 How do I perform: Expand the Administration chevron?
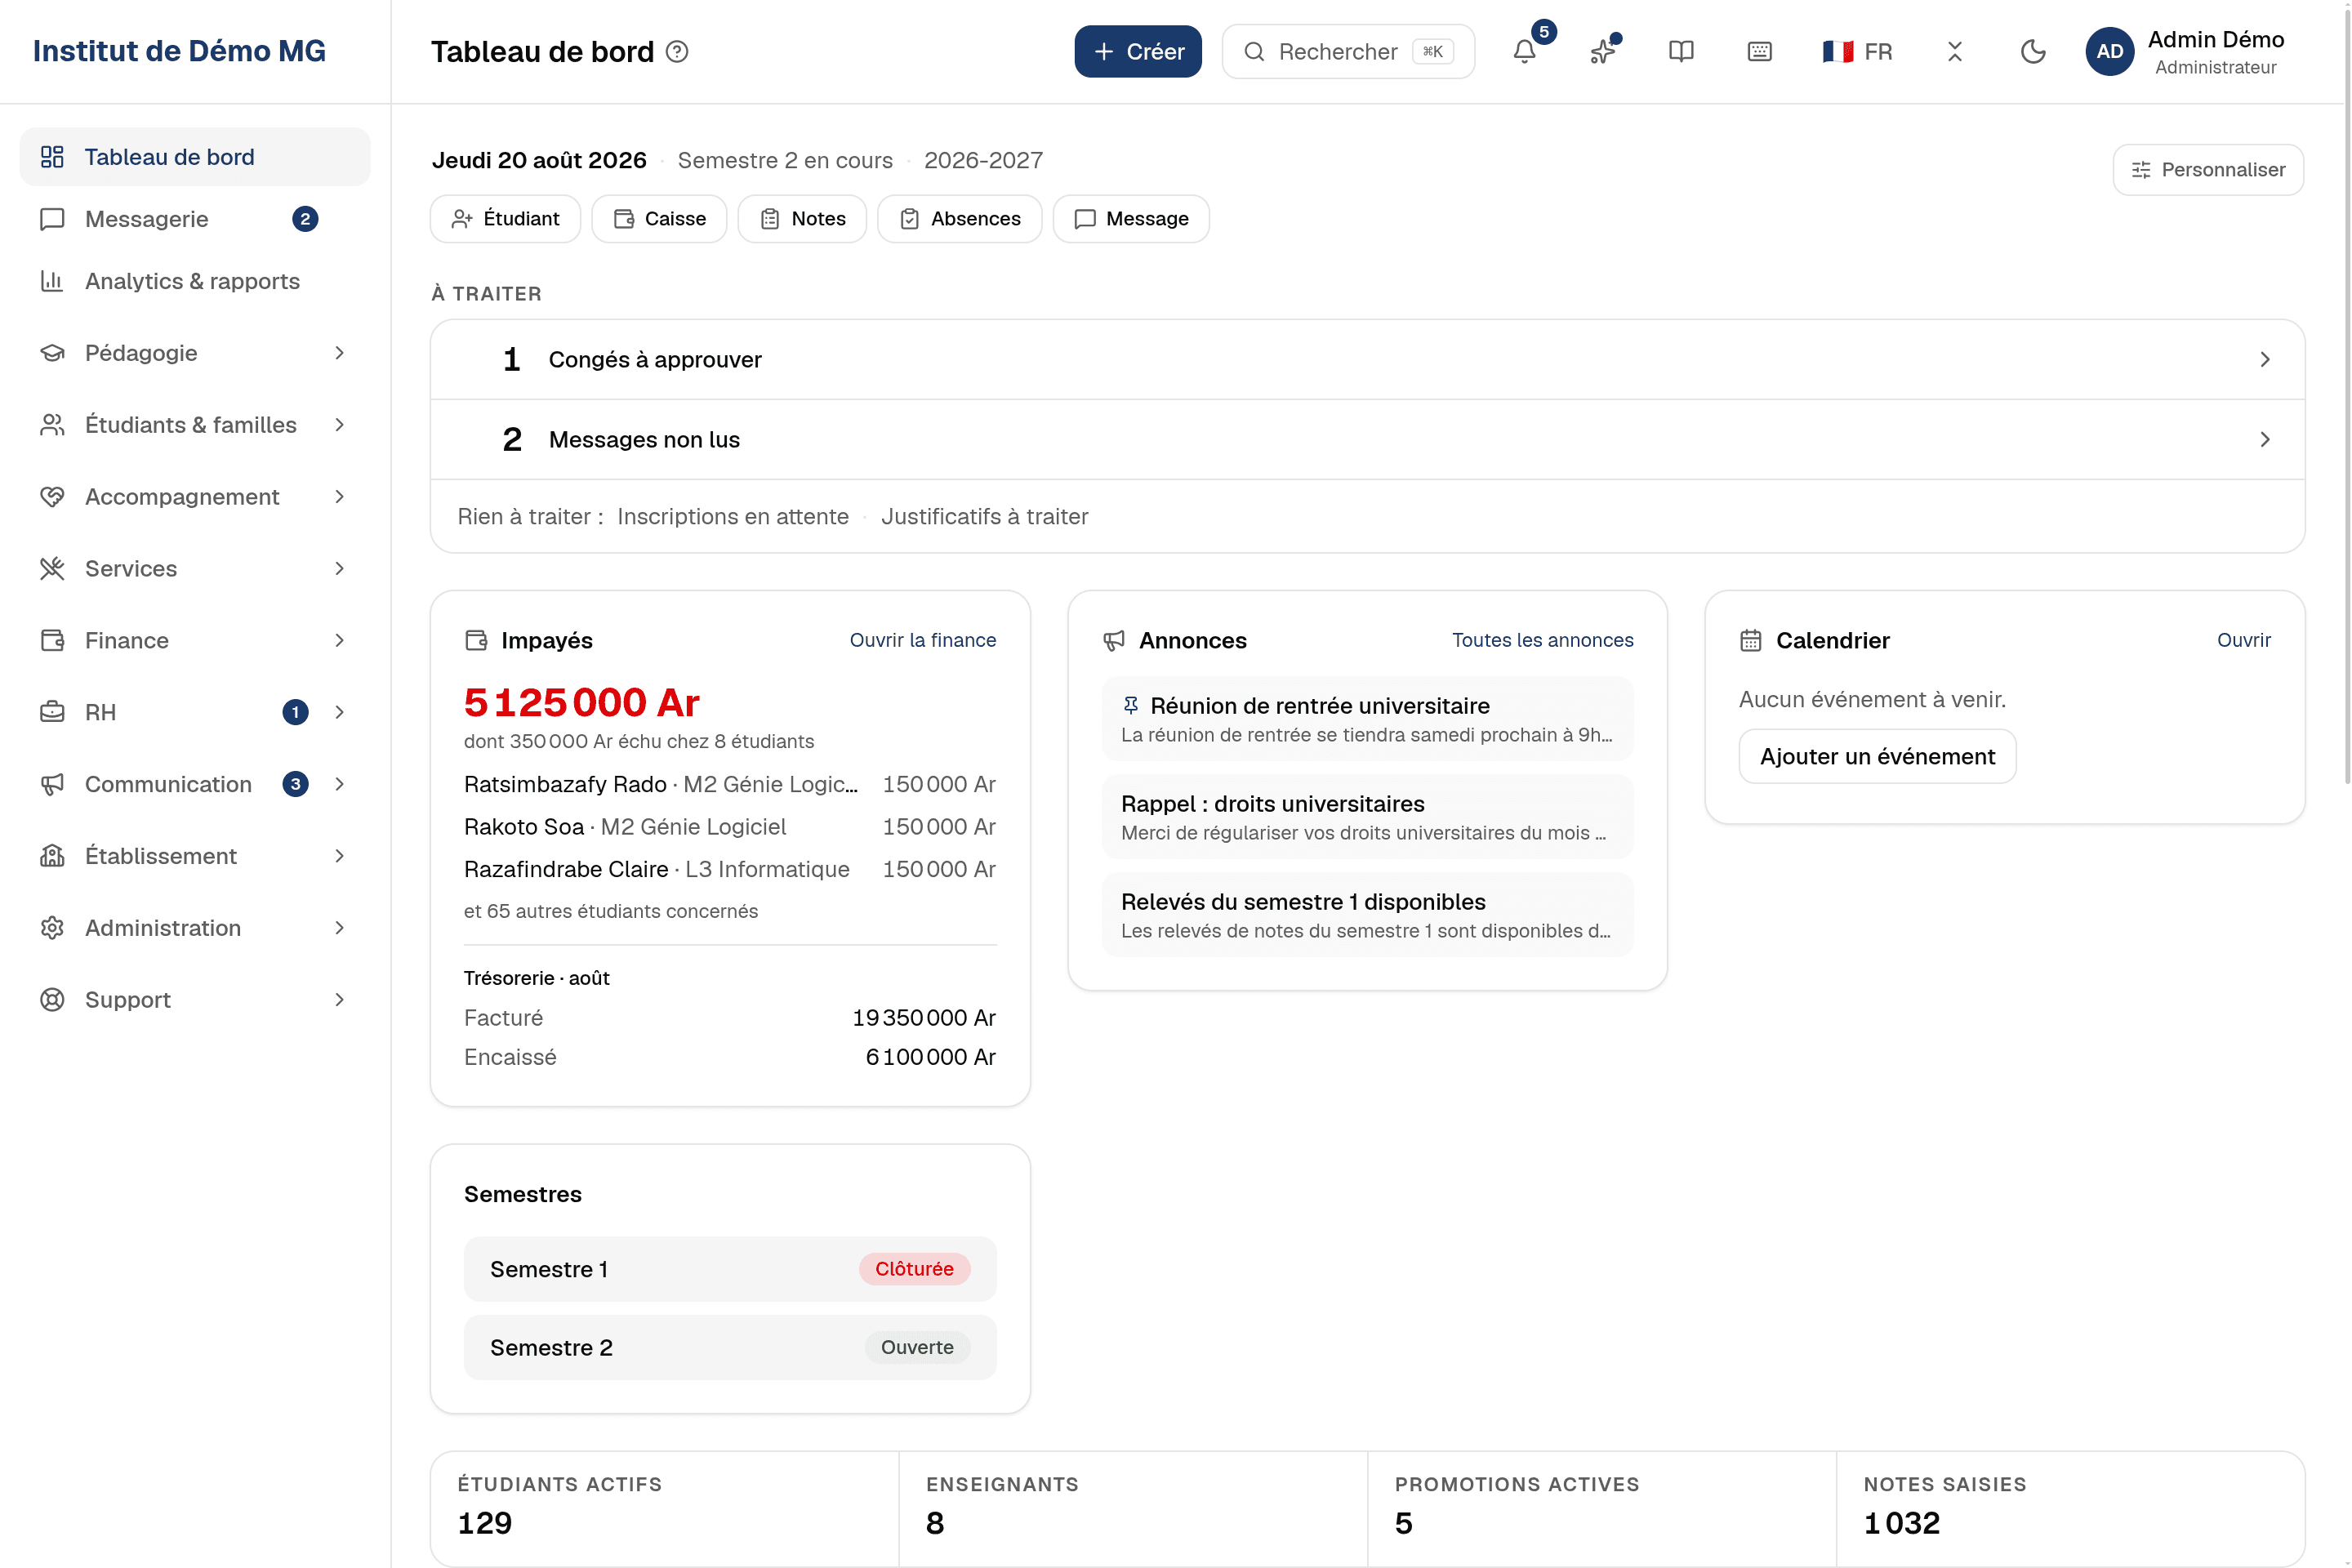point(340,929)
